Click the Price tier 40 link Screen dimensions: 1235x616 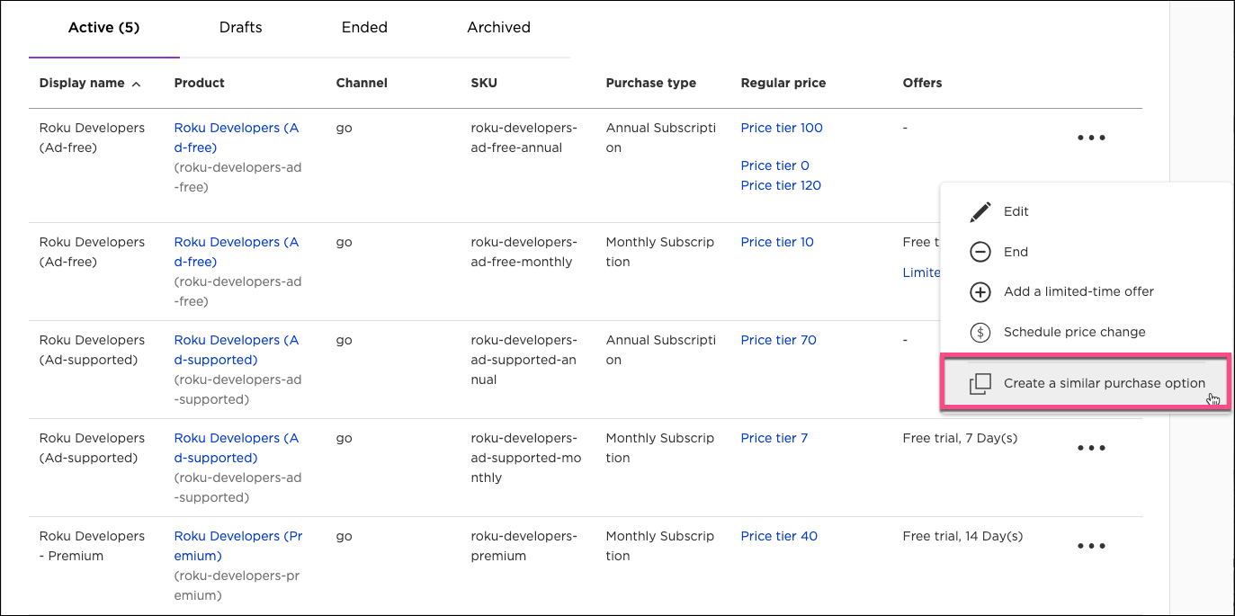[779, 536]
